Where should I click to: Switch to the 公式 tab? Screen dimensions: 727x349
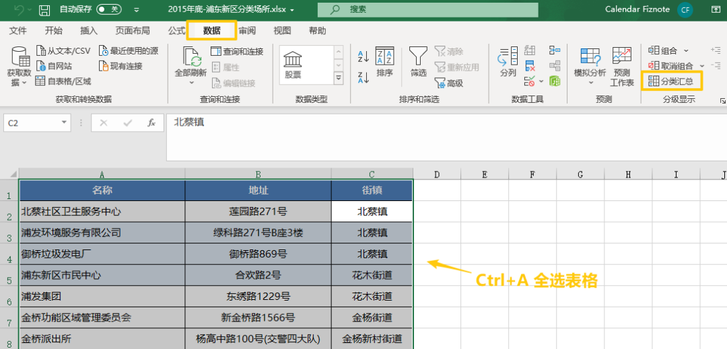pyautogui.click(x=176, y=30)
